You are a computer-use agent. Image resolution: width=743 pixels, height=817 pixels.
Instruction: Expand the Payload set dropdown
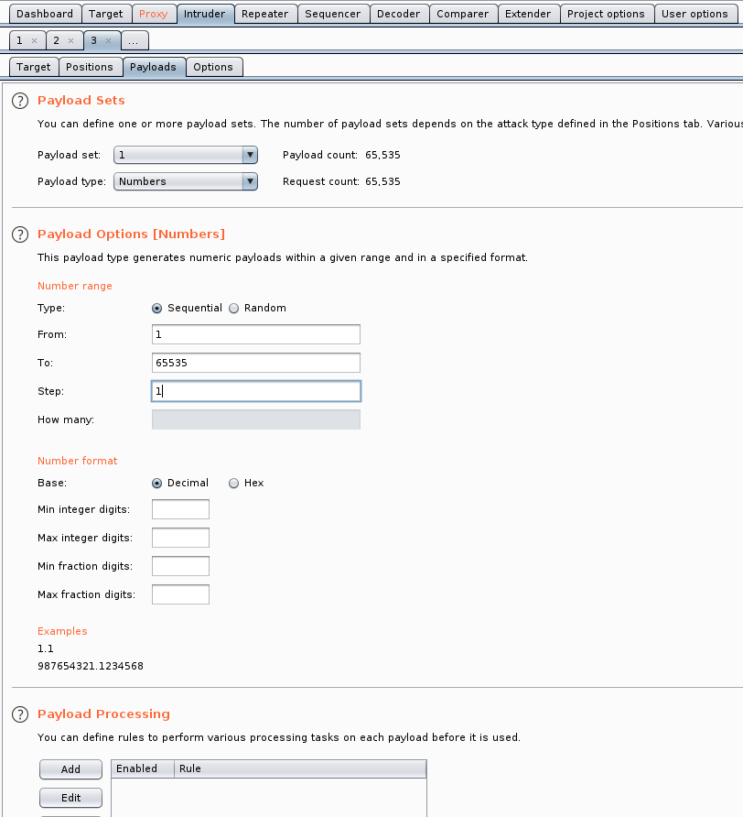[250, 156]
